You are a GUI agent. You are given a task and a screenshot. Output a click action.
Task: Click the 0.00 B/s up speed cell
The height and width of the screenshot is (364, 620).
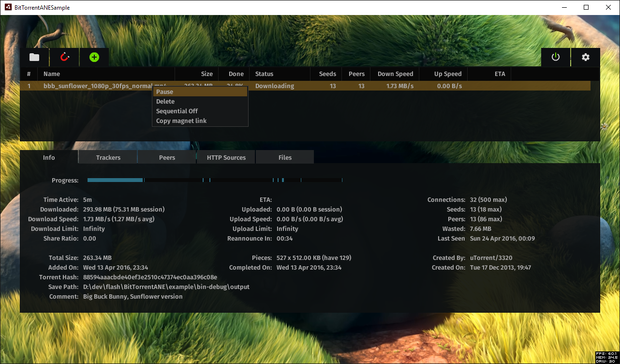coord(449,86)
